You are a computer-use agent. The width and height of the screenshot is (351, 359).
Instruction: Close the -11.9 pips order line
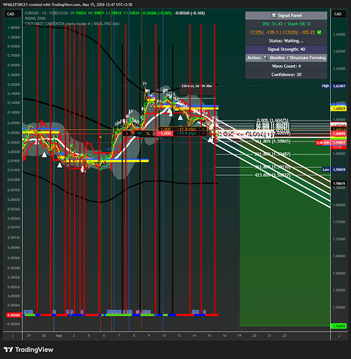[203, 129]
